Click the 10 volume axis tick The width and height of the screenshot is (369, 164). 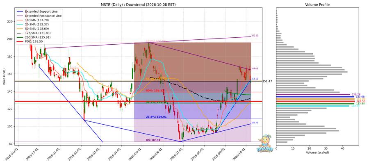click(293, 148)
